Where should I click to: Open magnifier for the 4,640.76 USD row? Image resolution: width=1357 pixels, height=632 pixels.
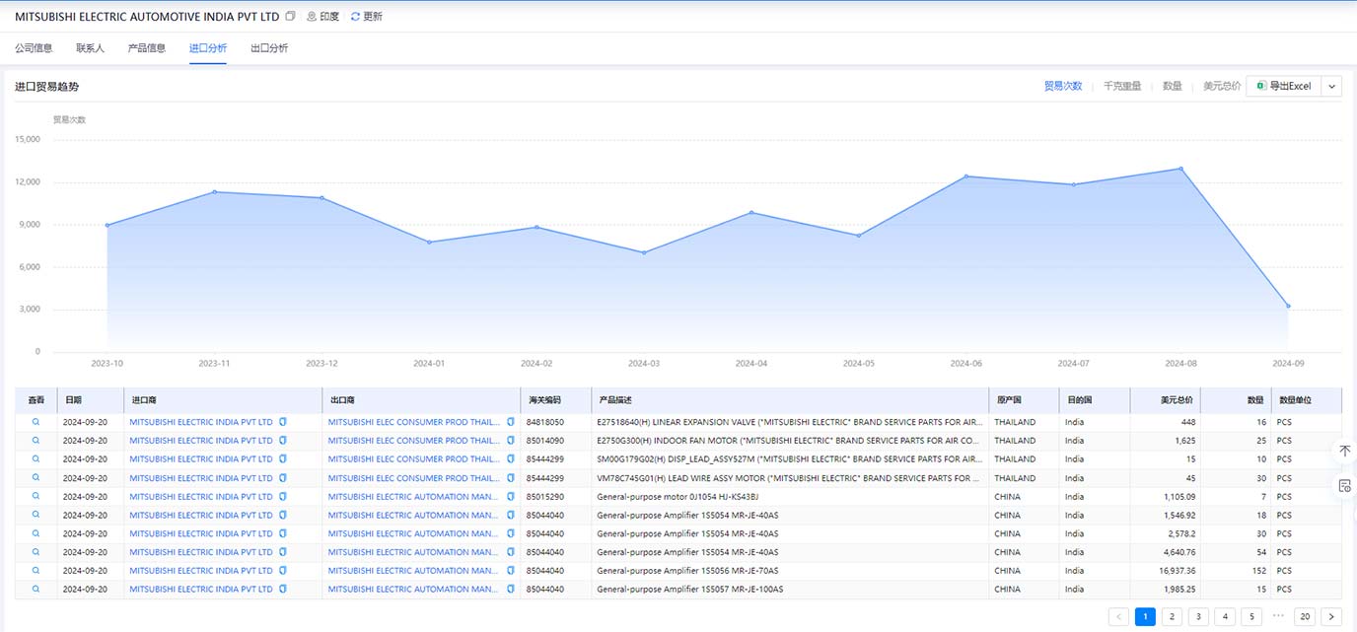[x=36, y=552]
